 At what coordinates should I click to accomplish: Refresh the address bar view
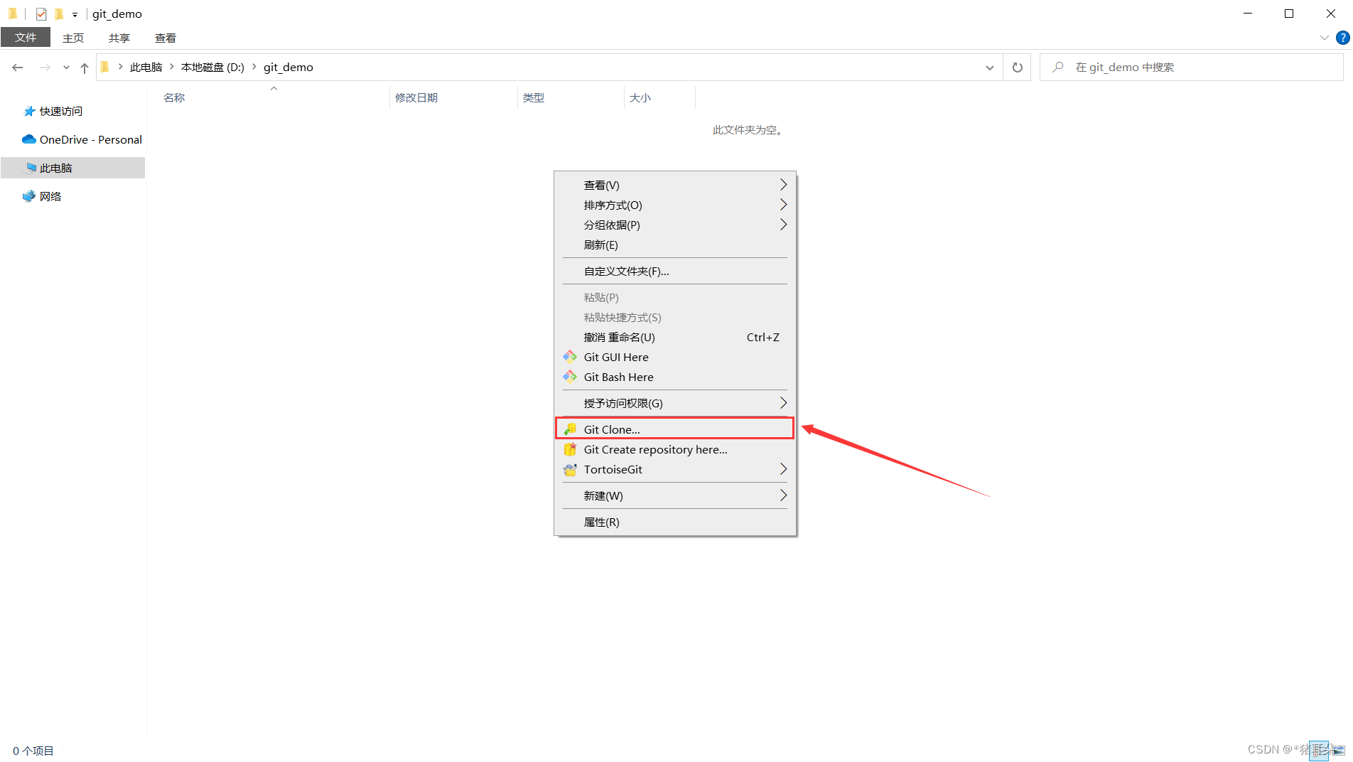(x=1017, y=67)
